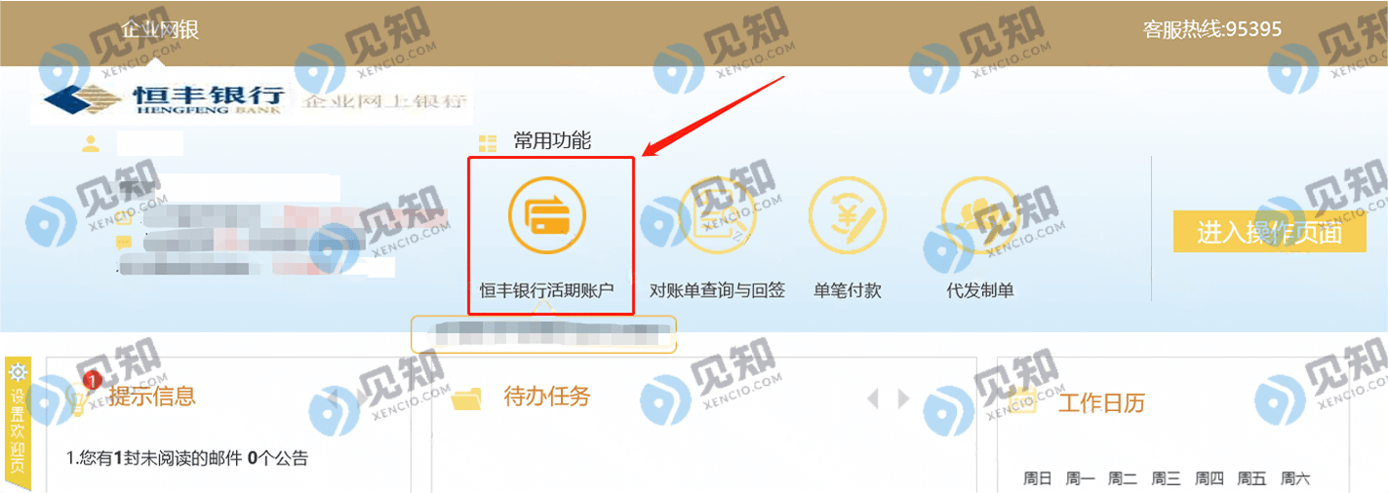Select the 企业网银 top tab

(x=160, y=29)
